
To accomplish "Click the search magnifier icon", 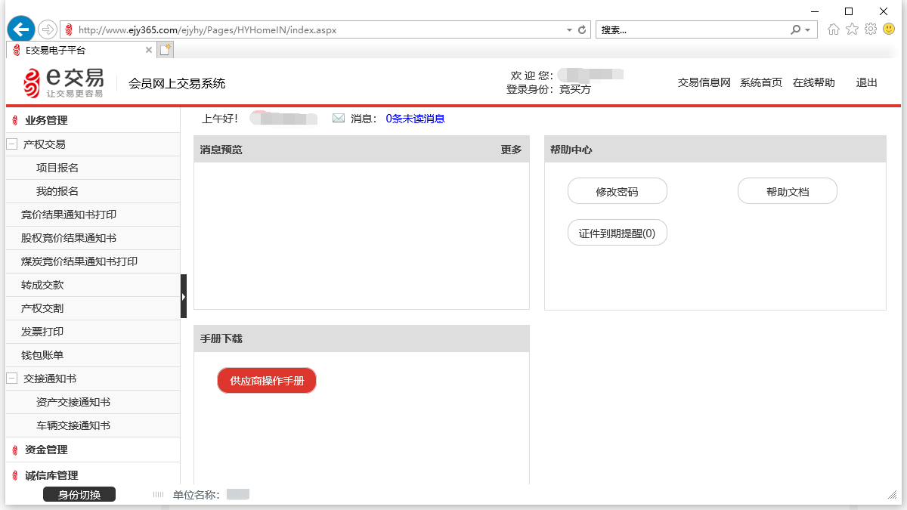I will tap(795, 29).
